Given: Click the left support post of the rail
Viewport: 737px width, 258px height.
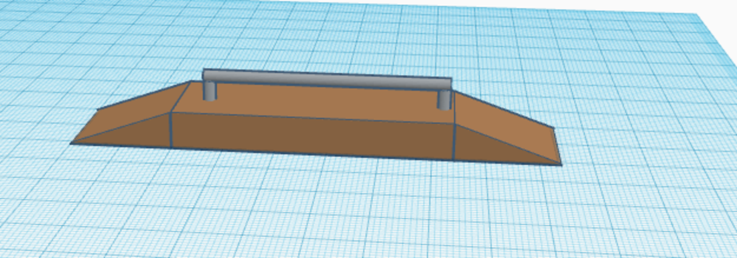Looking at the screenshot, I should [x=210, y=90].
